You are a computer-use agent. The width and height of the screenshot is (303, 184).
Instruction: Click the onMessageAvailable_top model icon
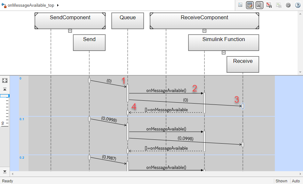tap(4, 5)
